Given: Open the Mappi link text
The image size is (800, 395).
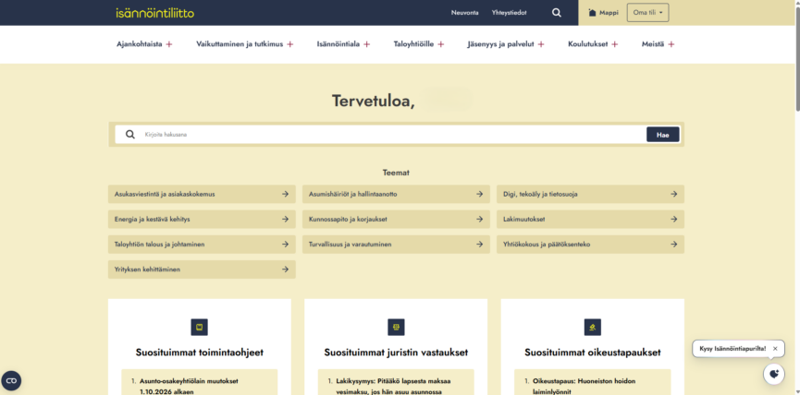Looking at the screenshot, I should [609, 13].
